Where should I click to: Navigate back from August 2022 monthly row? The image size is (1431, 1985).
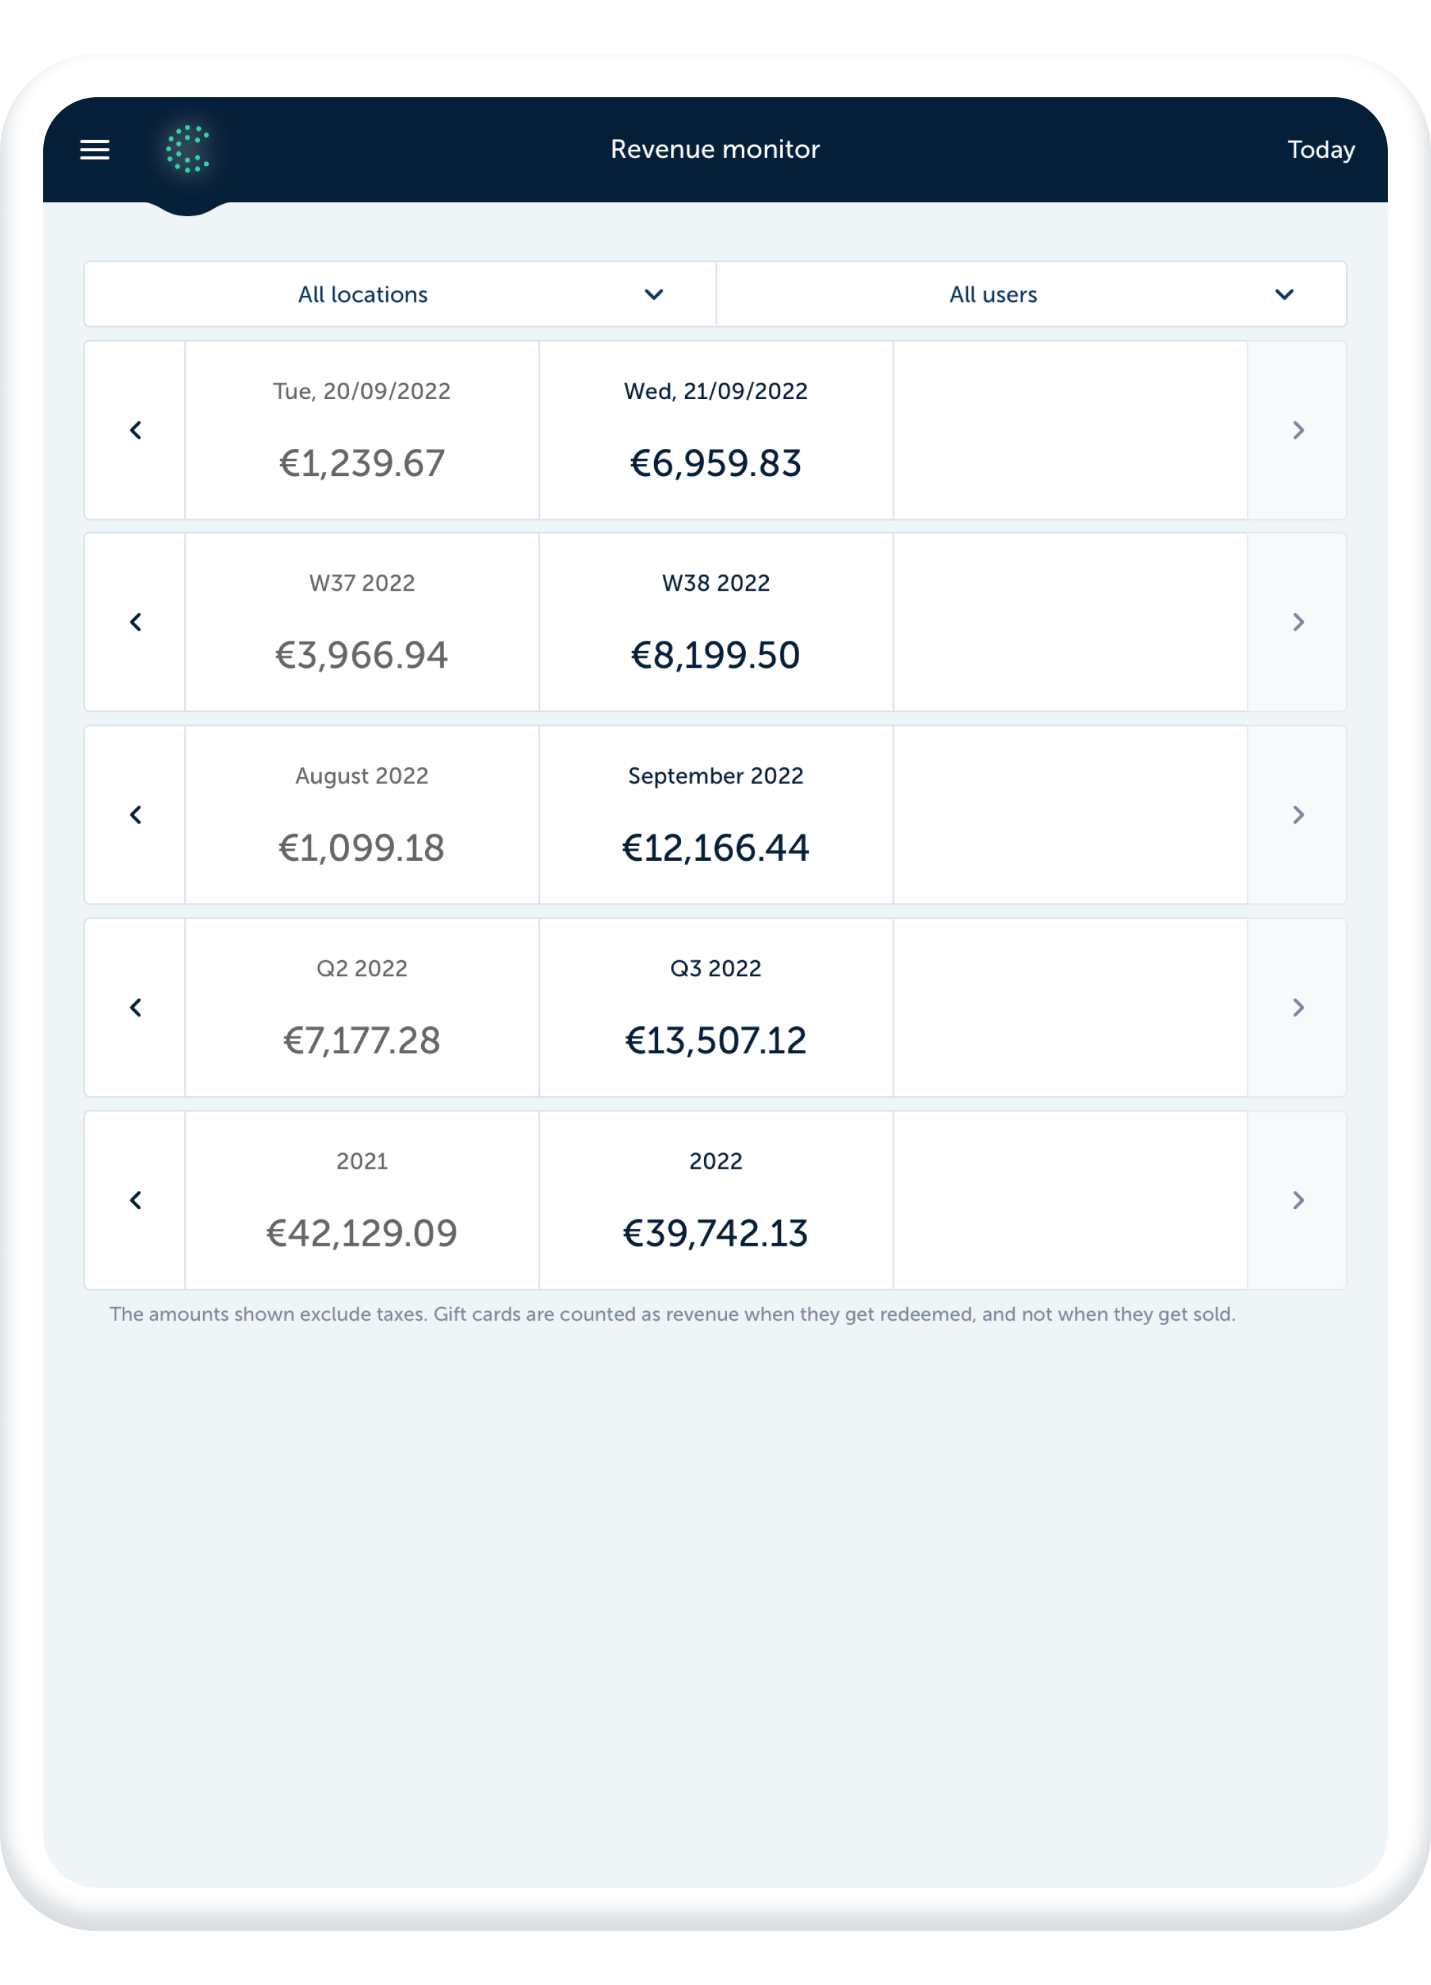click(x=136, y=815)
